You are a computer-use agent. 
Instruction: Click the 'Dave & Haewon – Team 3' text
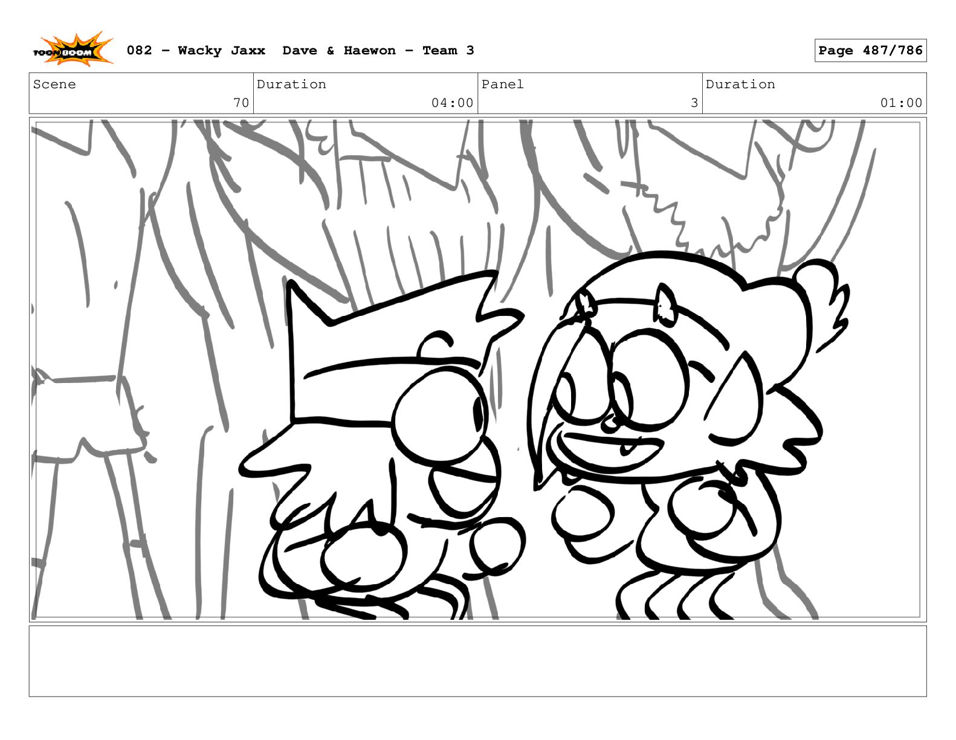coord(378,51)
